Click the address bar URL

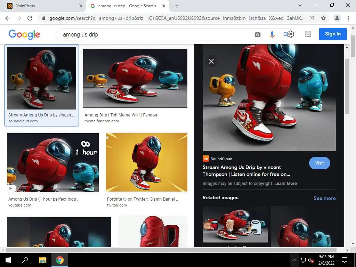(177, 18)
